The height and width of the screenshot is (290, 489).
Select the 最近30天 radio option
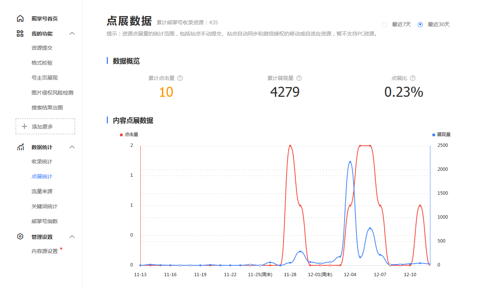click(420, 25)
